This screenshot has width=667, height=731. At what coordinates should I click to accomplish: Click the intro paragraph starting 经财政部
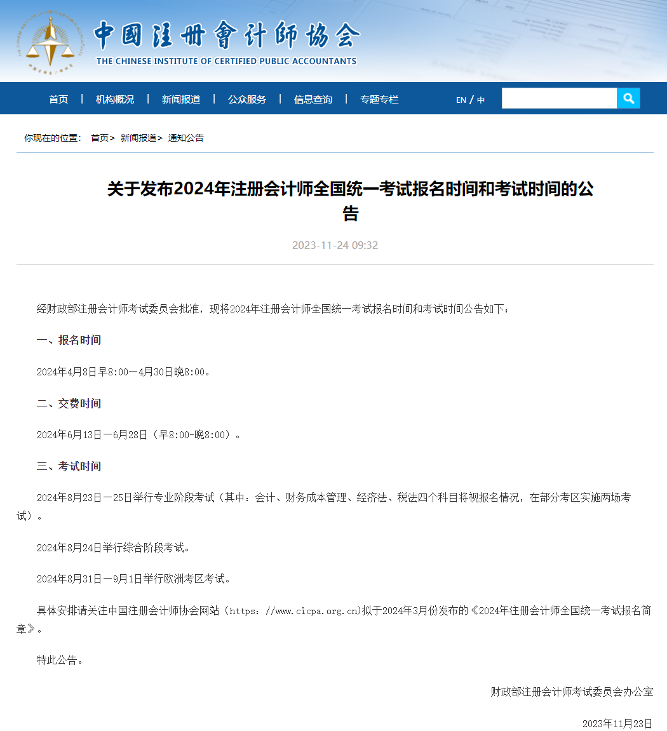[x=273, y=309]
